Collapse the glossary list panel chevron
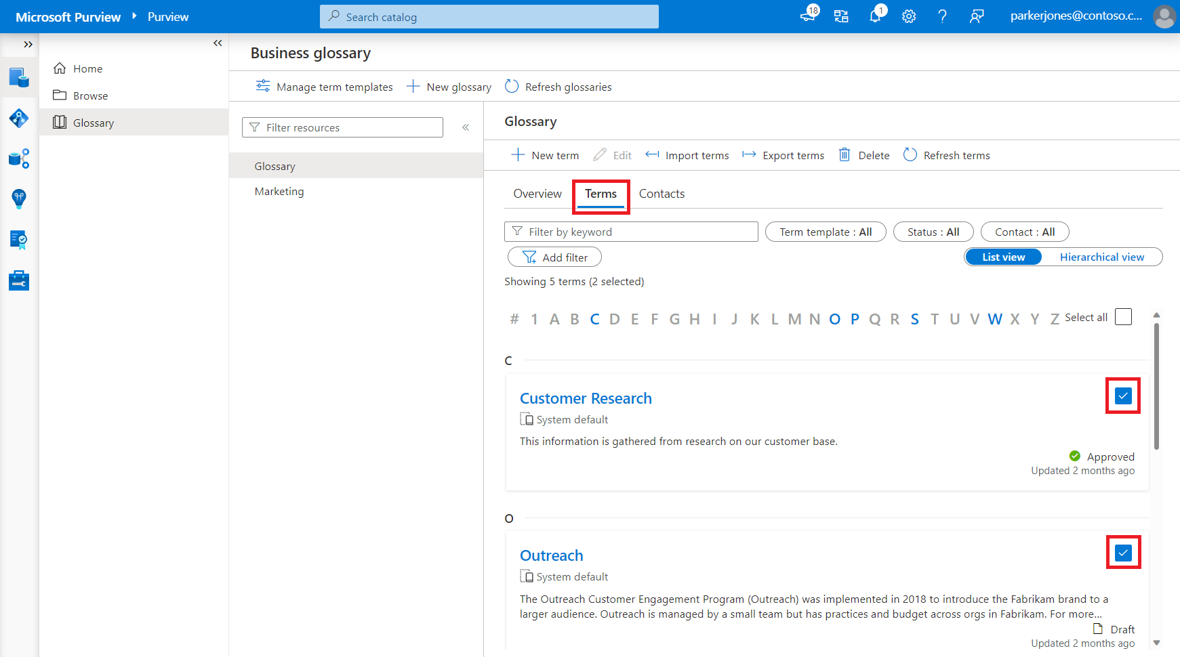This screenshot has width=1180, height=657. [466, 127]
